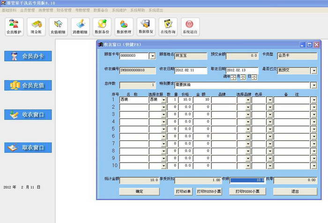Screen dimensions: 328x223
Task: Open 充值明细 recharge details icon
Action: tap(58, 27)
